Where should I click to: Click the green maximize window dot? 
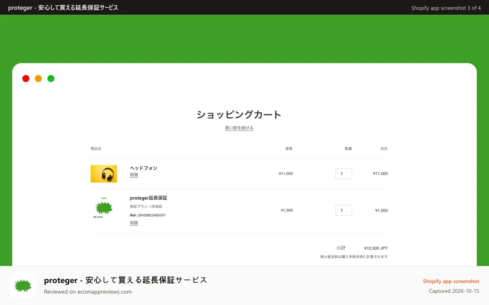click(51, 78)
